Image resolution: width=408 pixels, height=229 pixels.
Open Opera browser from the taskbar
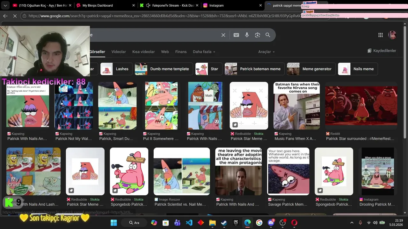294,223
